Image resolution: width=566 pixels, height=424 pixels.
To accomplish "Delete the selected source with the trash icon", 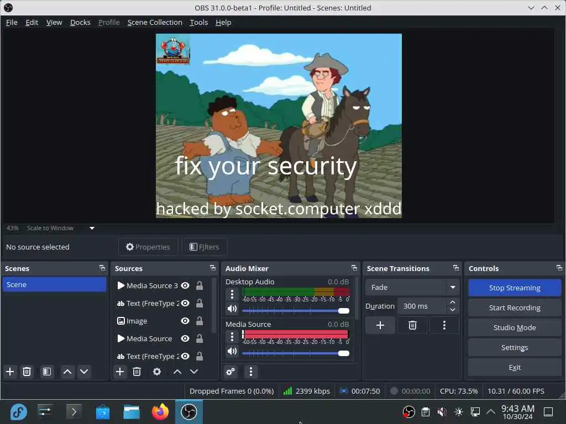I will tap(137, 372).
